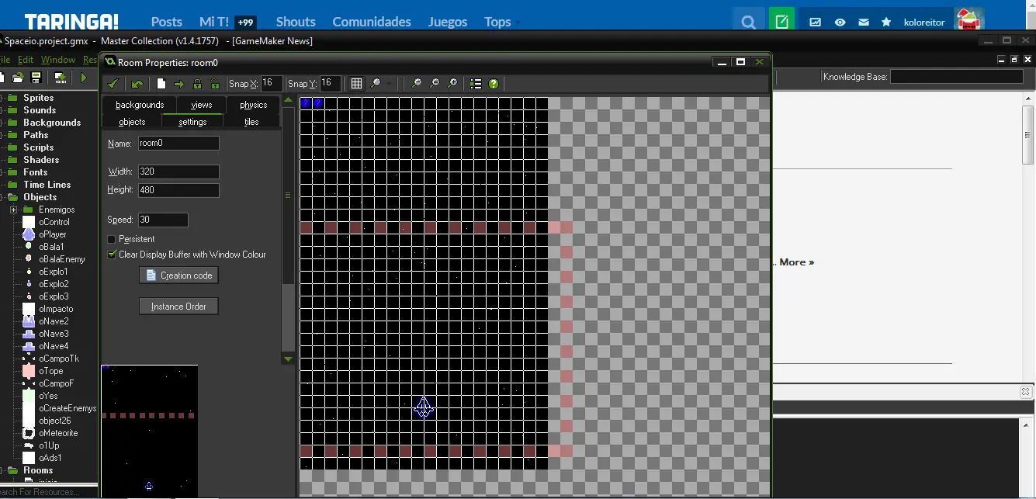
Task: Click the room Height field
Action: point(178,190)
